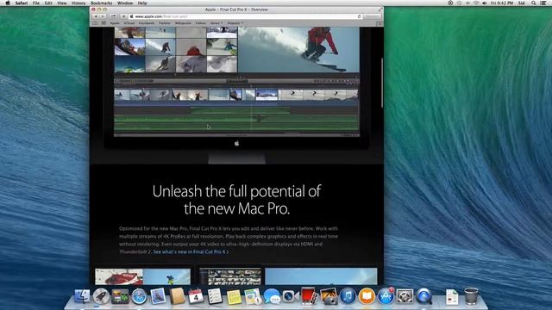552x310 pixels.
Task: Open Mission Control in the Dock
Action: pos(120,296)
